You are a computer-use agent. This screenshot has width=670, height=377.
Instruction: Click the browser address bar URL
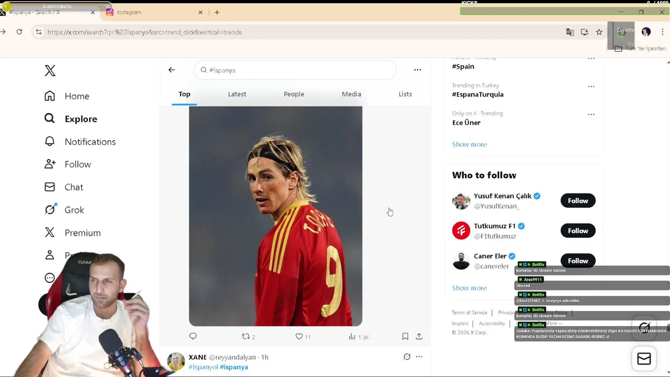pyautogui.click(x=144, y=32)
